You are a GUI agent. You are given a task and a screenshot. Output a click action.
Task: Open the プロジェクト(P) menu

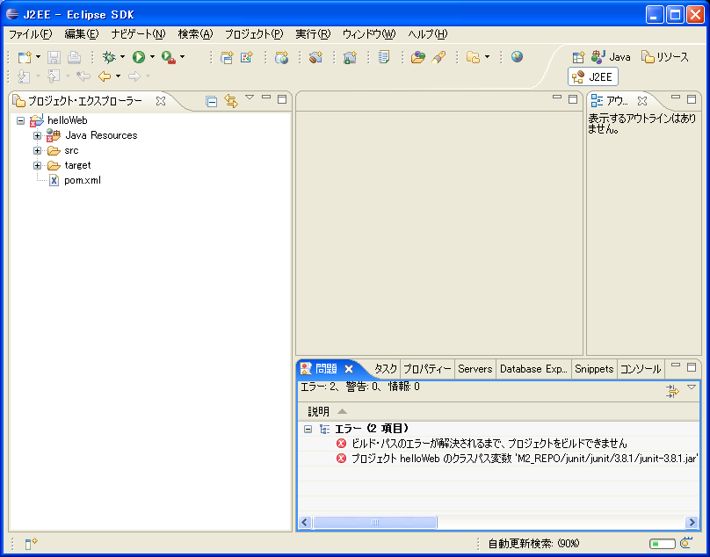coord(254,34)
